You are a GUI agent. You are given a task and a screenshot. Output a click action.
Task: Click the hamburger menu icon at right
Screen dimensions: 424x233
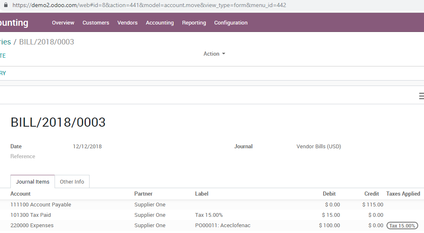422,96
